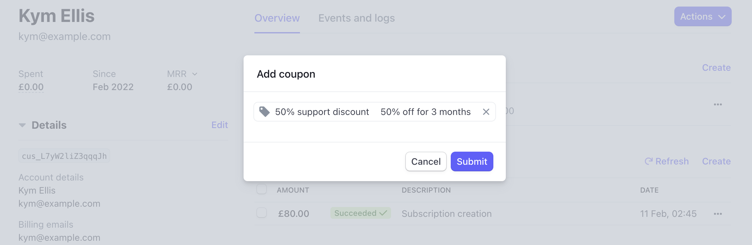This screenshot has height=245, width=752.
Task: Collapse the Details section
Action: (x=22, y=125)
